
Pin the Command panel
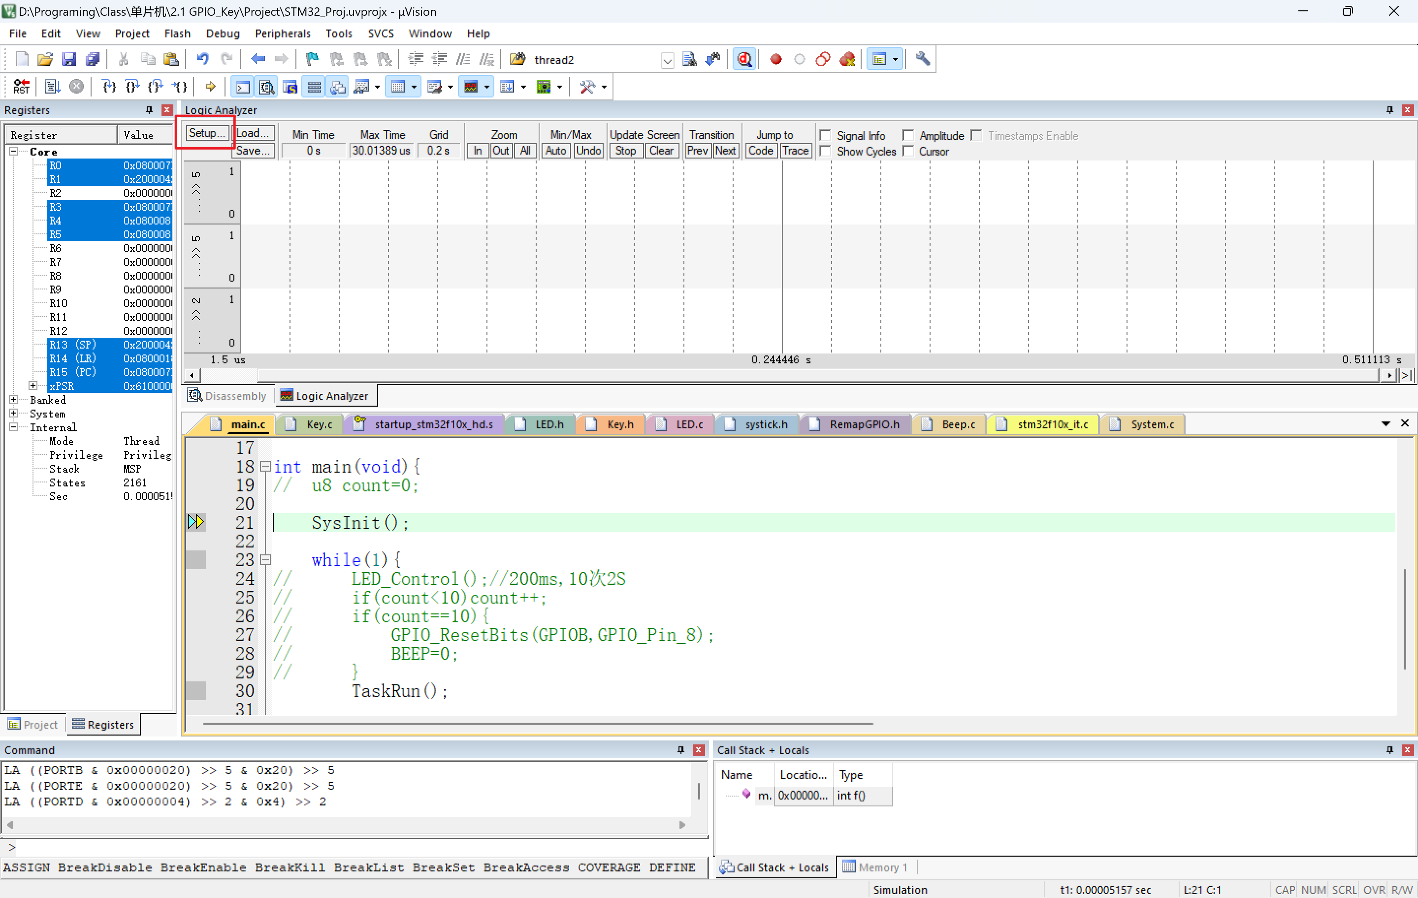(x=681, y=750)
